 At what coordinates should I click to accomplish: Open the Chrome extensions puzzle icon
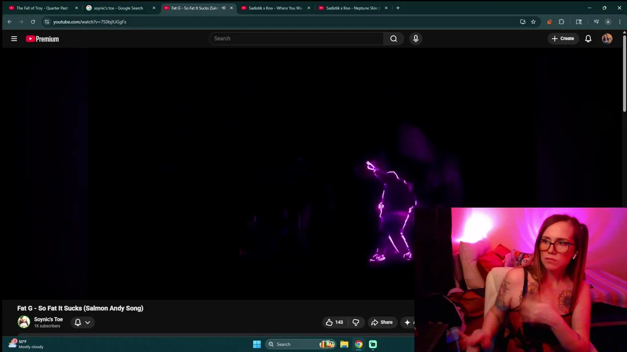(561, 22)
